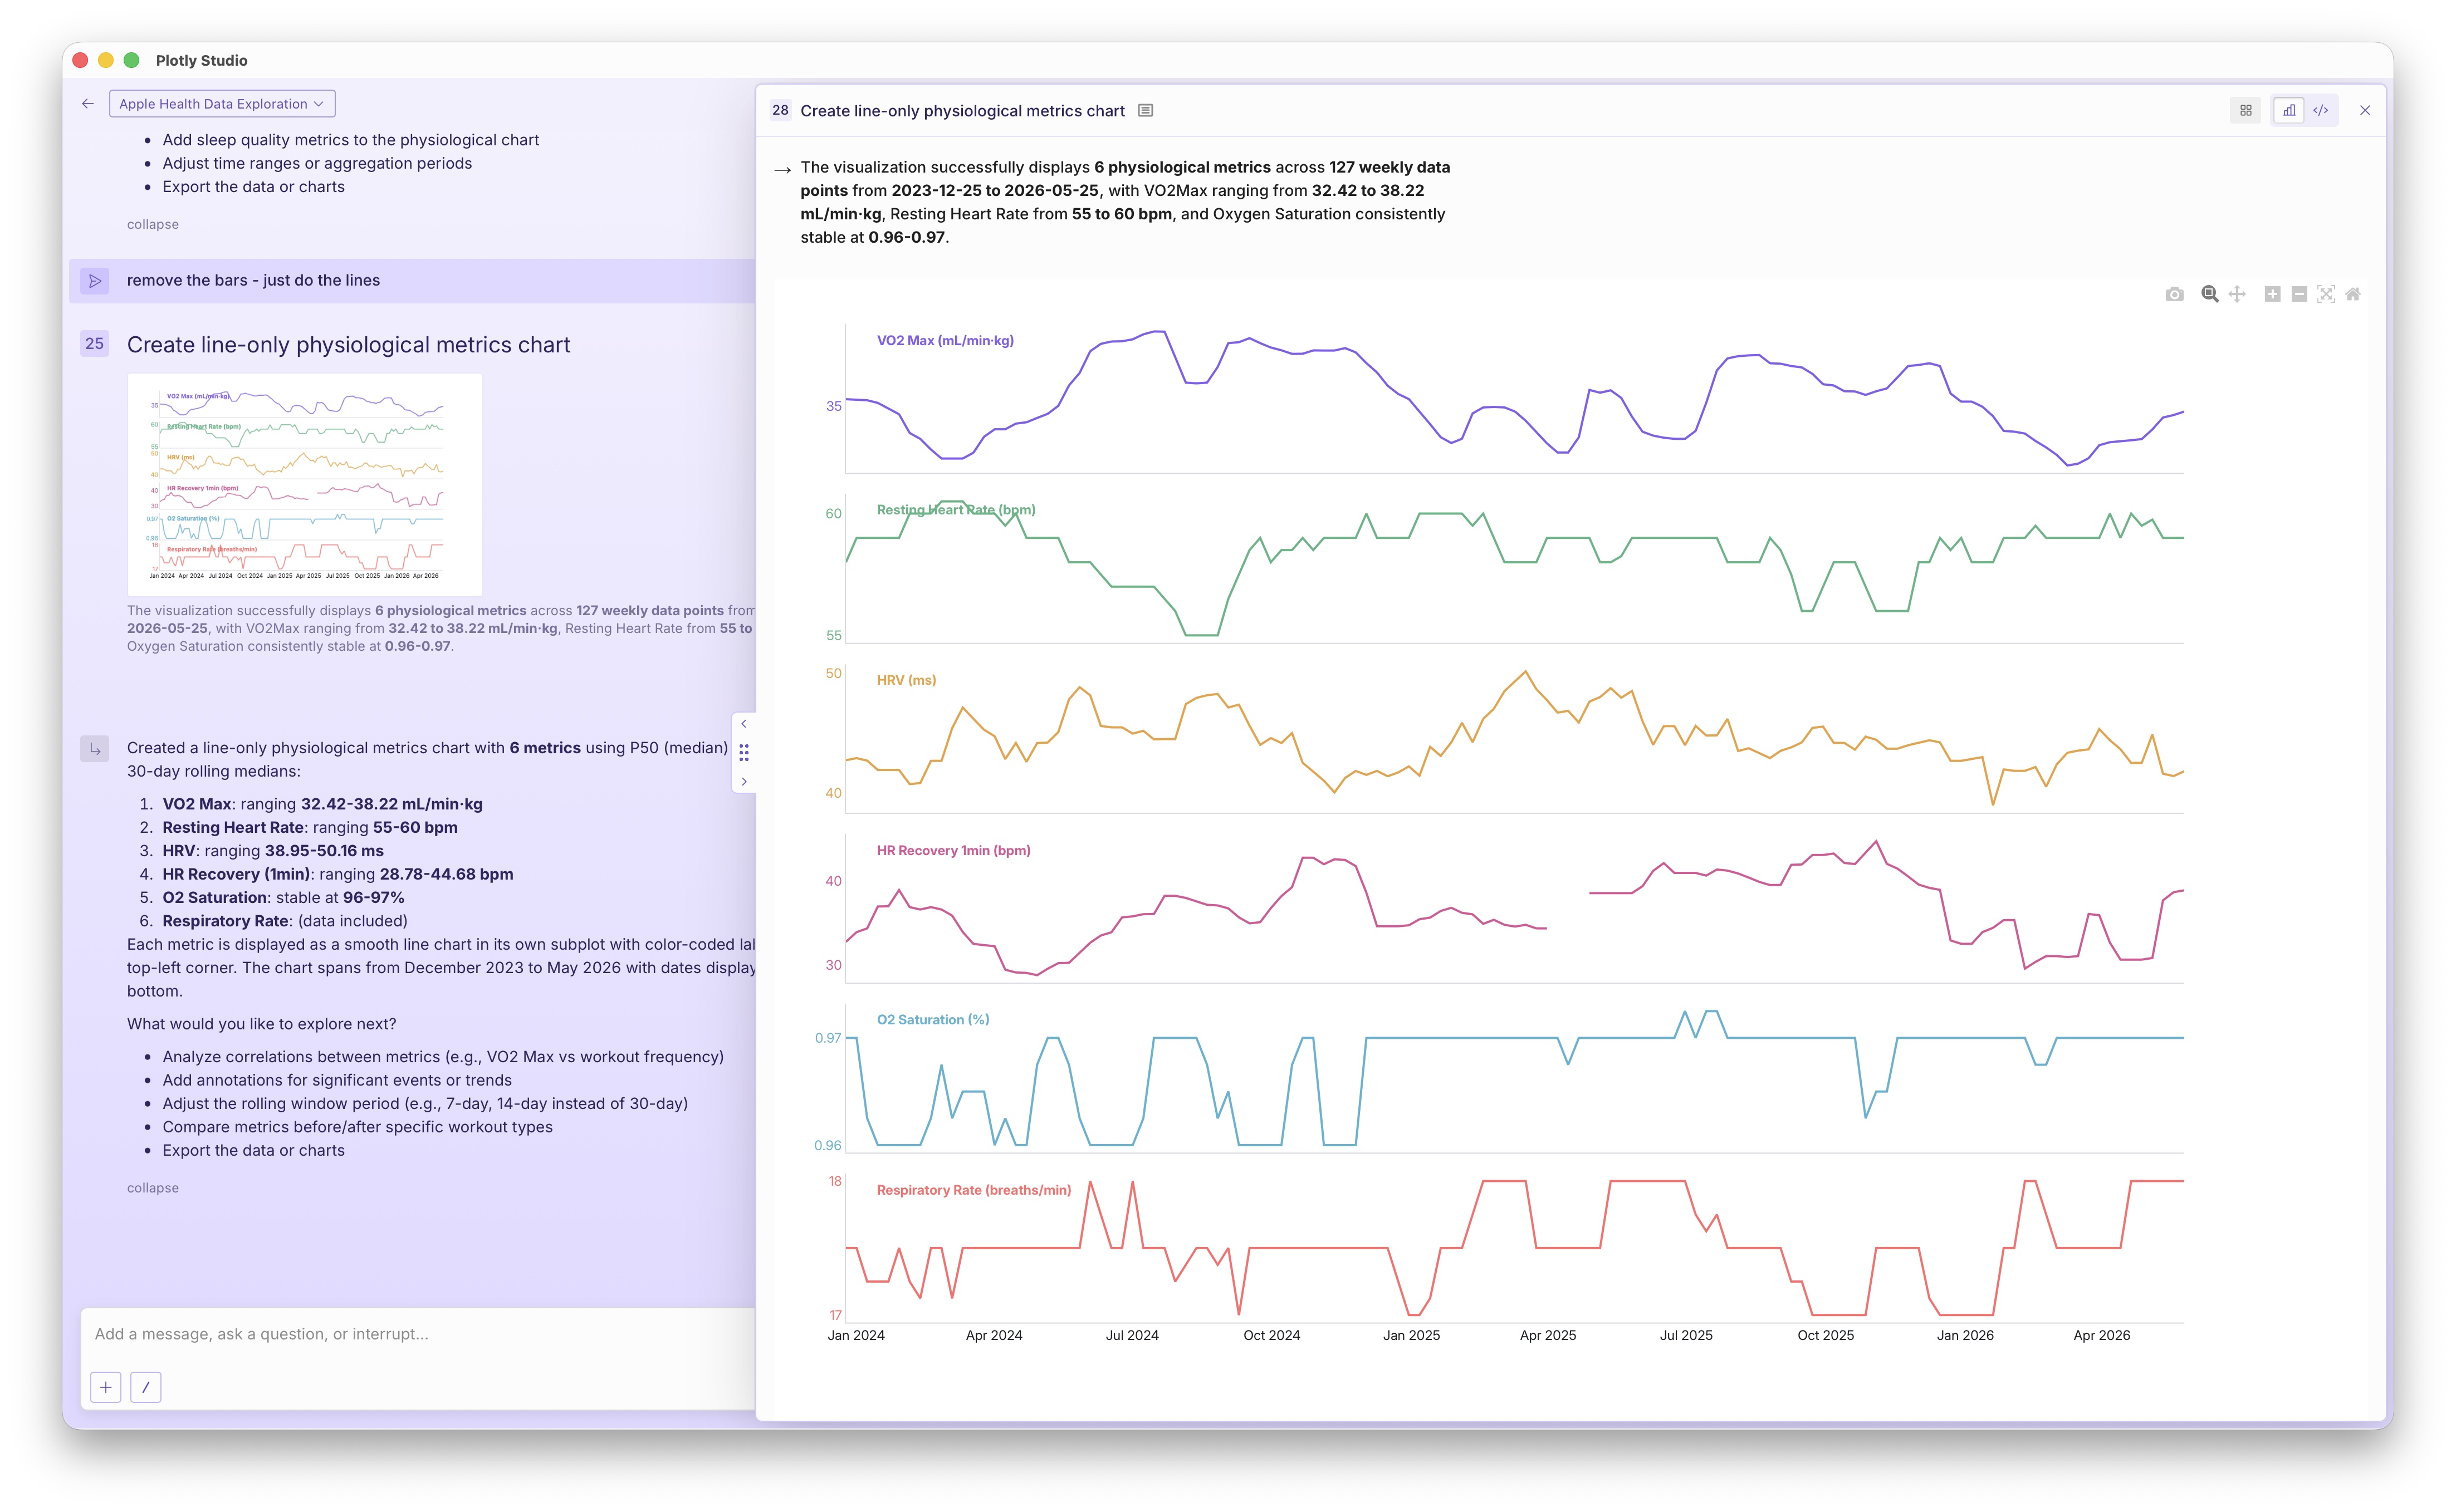
Task: Click the 'Oct 2024' x-axis tick label
Action: pyautogui.click(x=1271, y=1336)
